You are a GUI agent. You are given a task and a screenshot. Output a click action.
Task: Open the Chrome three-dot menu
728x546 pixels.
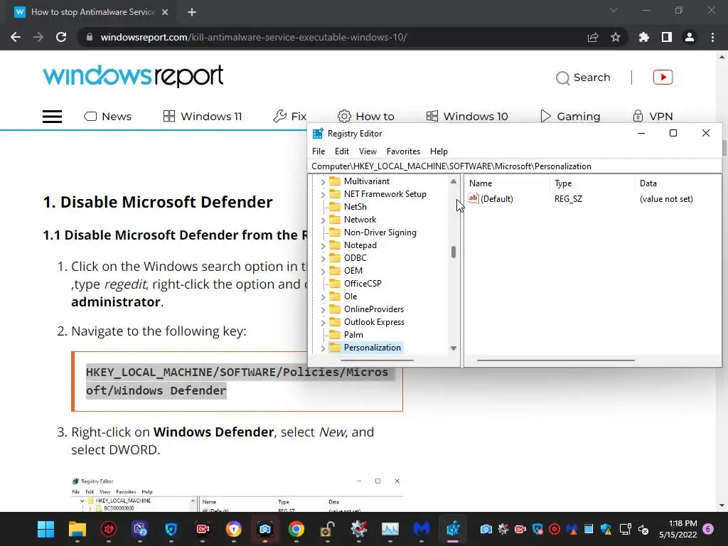(712, 37)
